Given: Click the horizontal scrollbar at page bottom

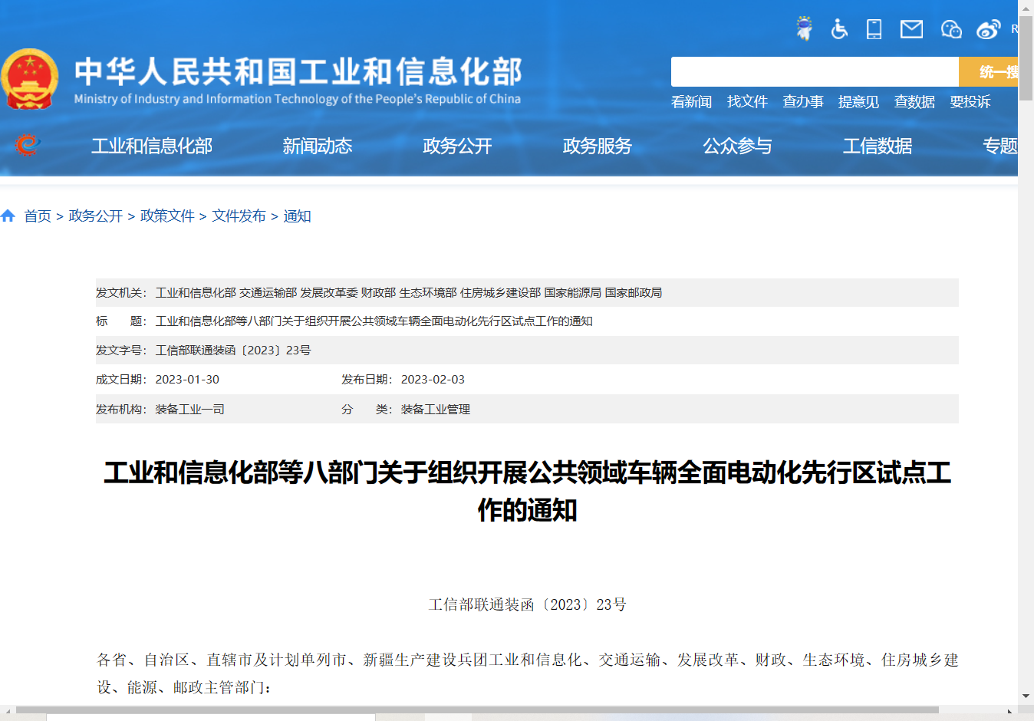Looking at the screenshot, I should pyautogui.click(x=476, y=709).
